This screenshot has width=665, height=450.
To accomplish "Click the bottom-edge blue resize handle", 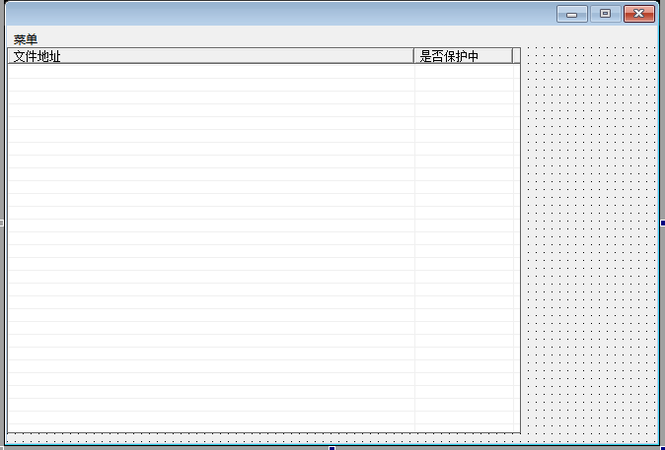I will point(332,448).
